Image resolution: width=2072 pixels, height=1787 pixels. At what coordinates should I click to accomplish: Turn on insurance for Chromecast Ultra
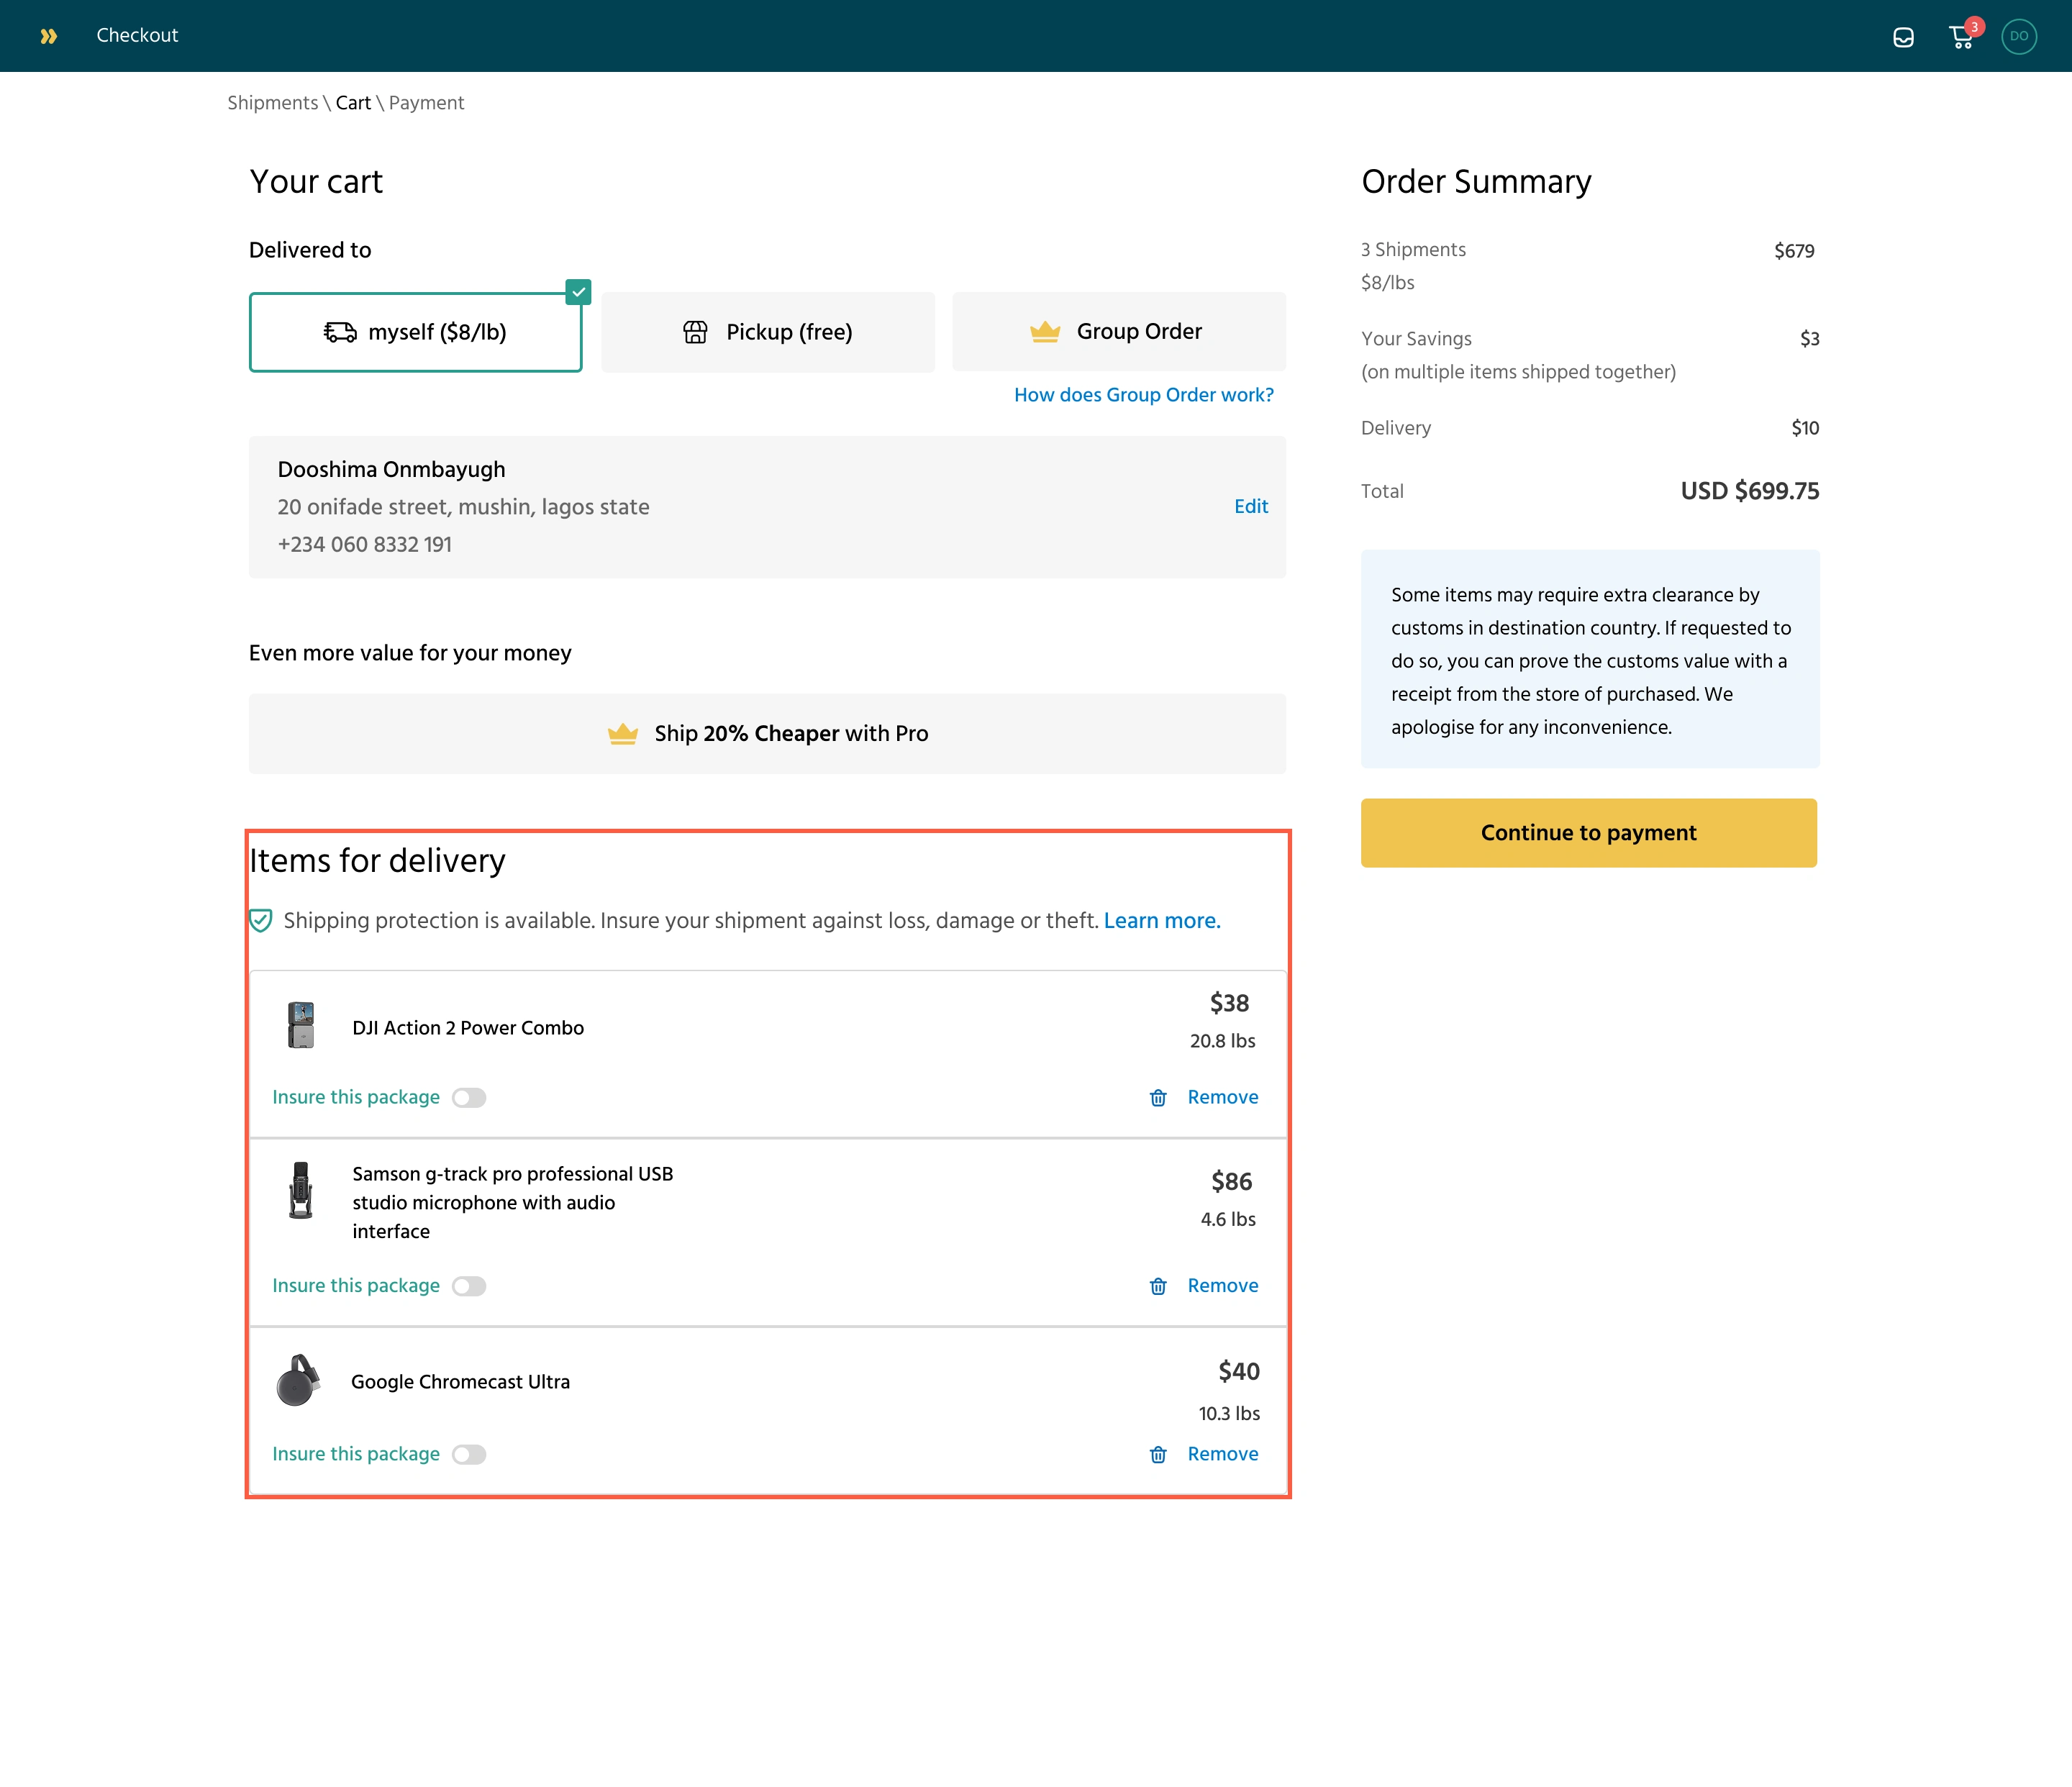(x=468, y=1455)
